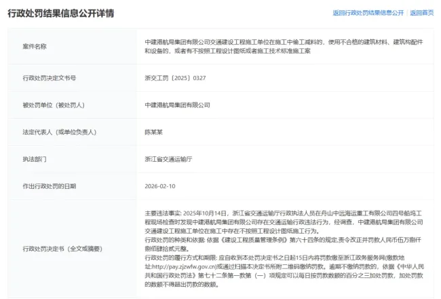441x299 pixels.
Task: Click the final line 的数额不得超出罚款的数额
Action: (182, 285)
